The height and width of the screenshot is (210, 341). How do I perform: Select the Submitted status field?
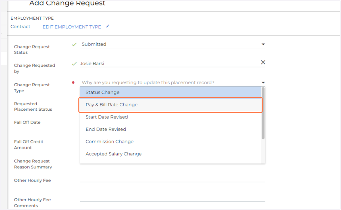tap(172, 44)
